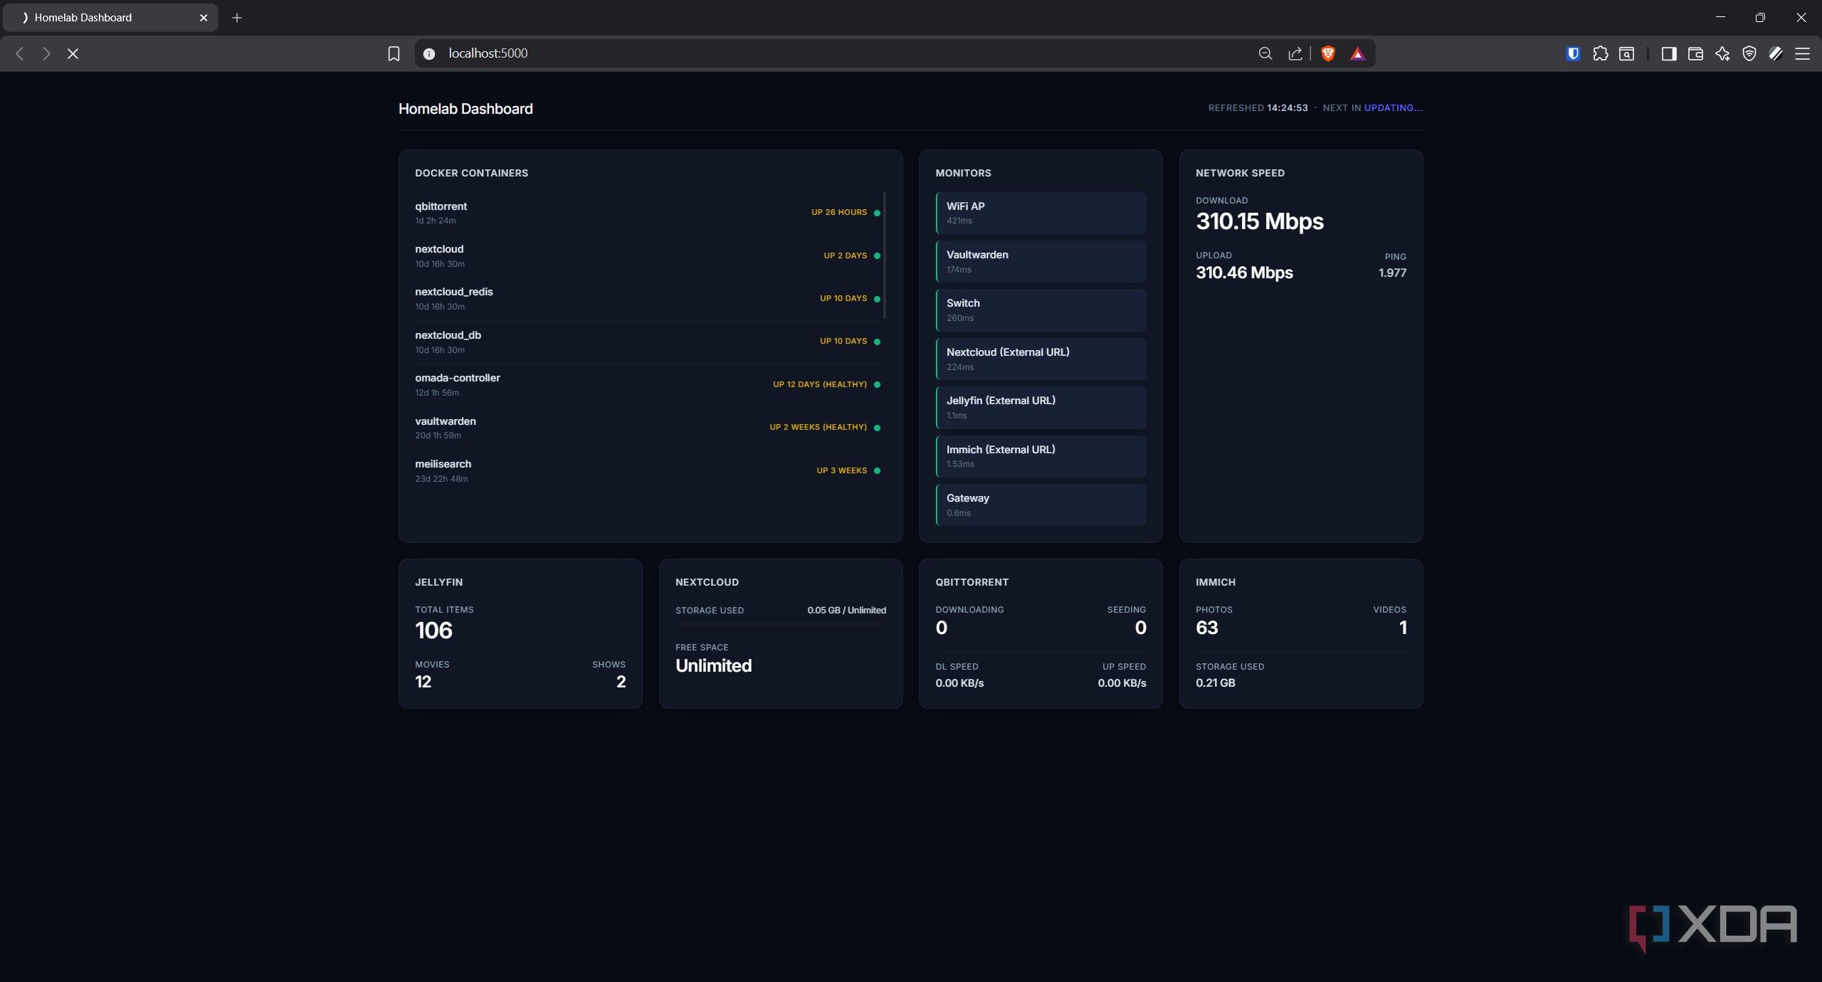
Task: Close the Homelab Dashboard tab
Action: 204,18
